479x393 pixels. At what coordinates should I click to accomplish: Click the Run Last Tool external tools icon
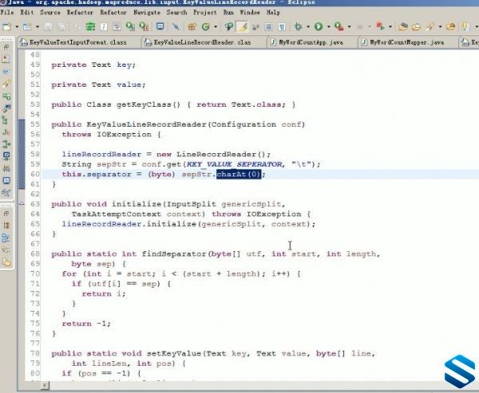pyautogui.click(x=338, y=27)
